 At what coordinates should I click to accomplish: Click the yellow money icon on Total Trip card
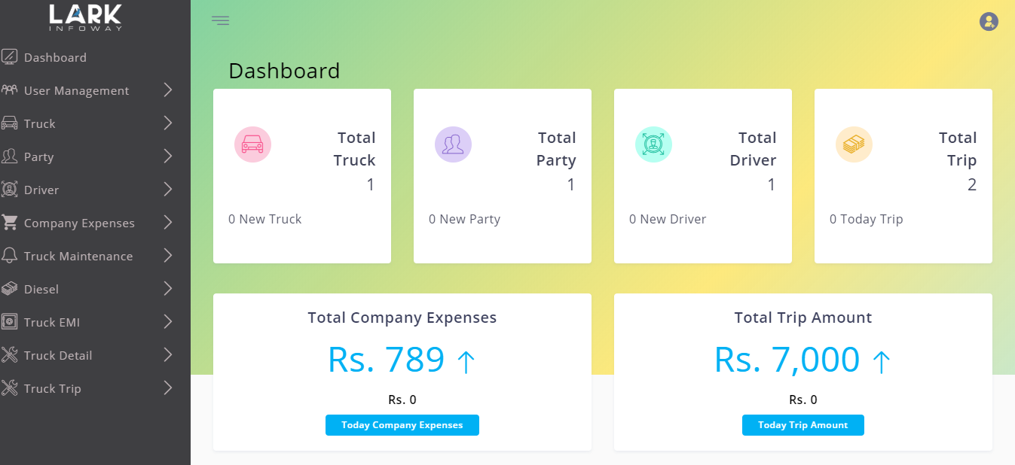854,144
